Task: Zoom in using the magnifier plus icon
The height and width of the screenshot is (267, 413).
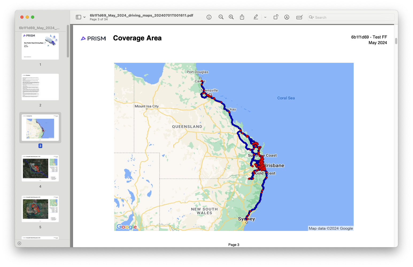Action: click(x=231, y=17)
